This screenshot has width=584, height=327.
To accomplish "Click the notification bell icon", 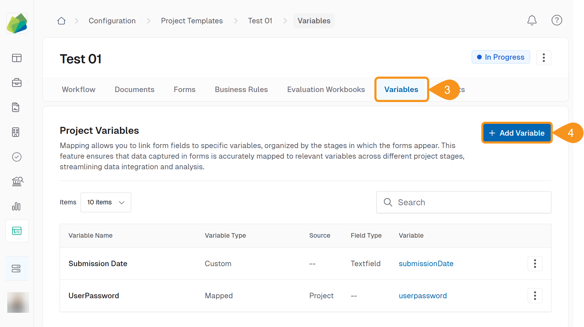I will [532, 20].
